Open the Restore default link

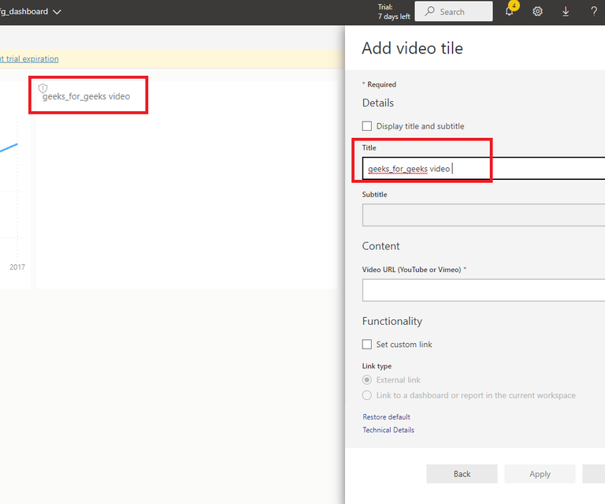[x=386, y=417]
